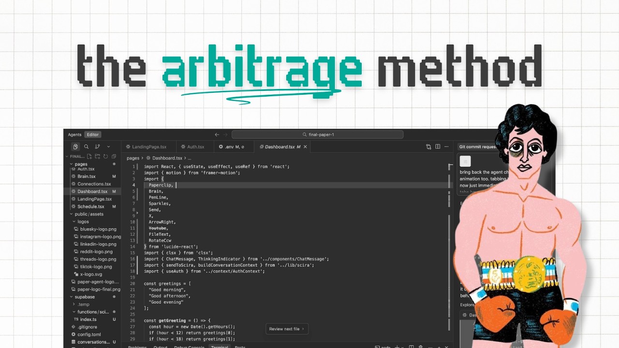This screenshot has height=348, width=619.
Task: Click the 'Good afternoon' string in code
Action: tap(169, 296)
